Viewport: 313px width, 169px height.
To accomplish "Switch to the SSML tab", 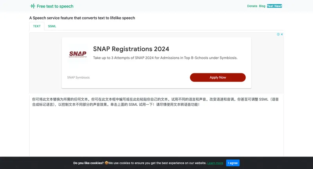I will tap(52, 26).
